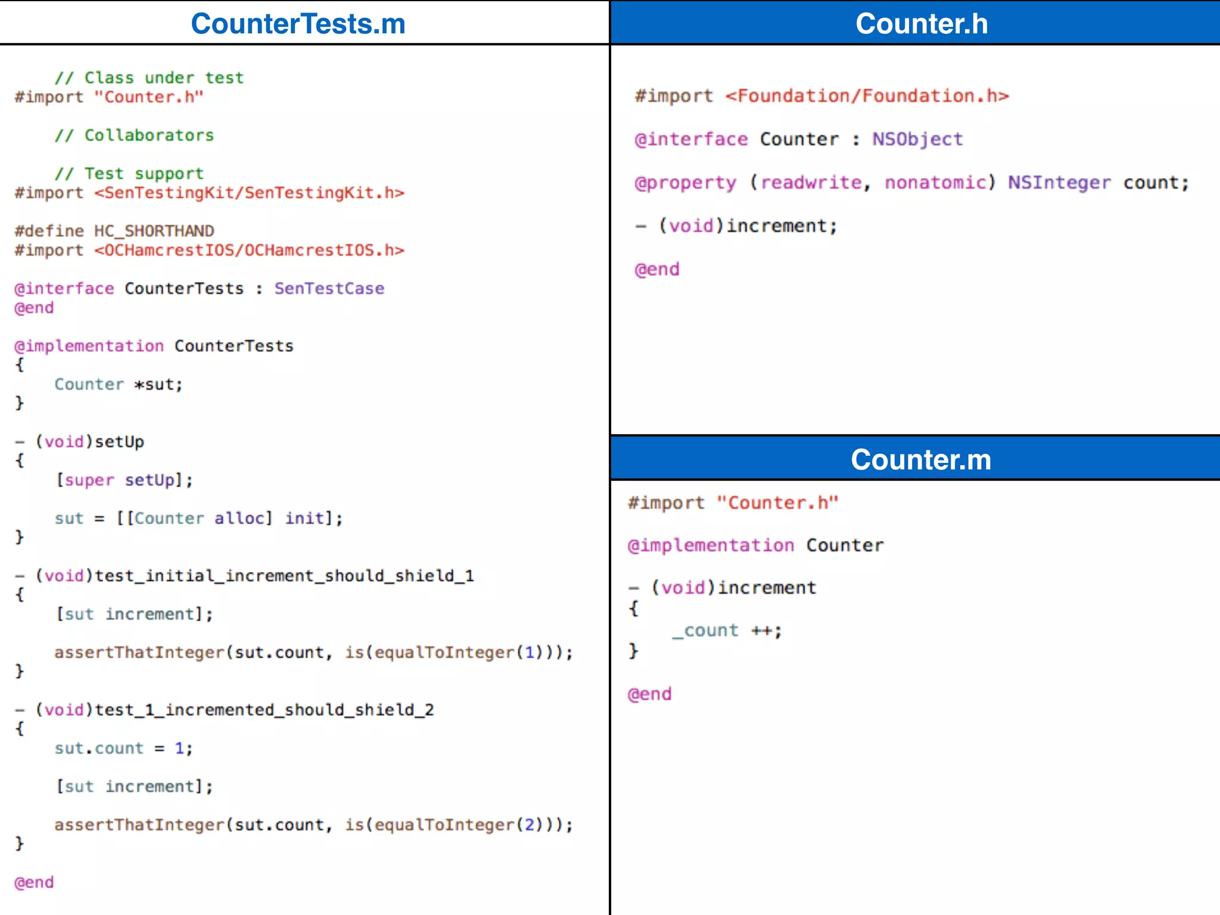Click the CounterTests.m header title
Image resolution: width=1220 pixels, height=915 pixels.
click(x=298, y=24)
